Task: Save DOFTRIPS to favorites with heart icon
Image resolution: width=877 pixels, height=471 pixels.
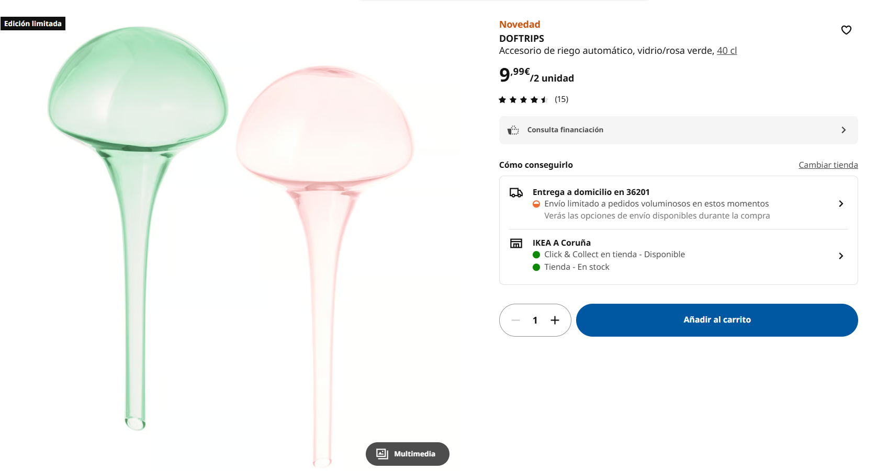Action: pos(846,30)
